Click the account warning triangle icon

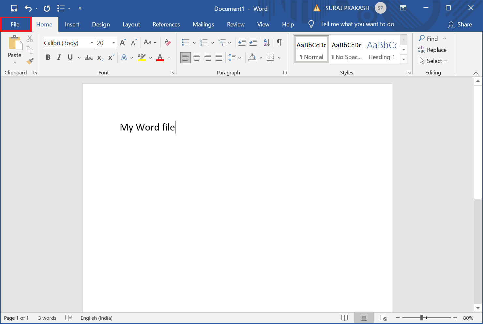click(x=317, y=8)
